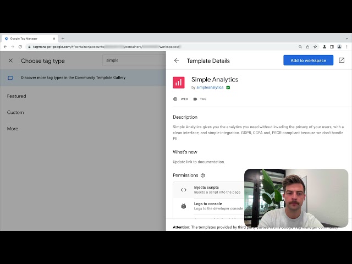Click the search field containing 'simple'
The height and width of the screenshot is (264, 352).
tap(134, 61)
